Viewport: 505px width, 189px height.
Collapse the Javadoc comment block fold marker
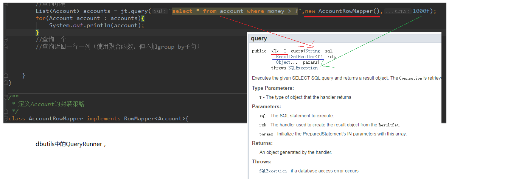[x=6, y=97]
